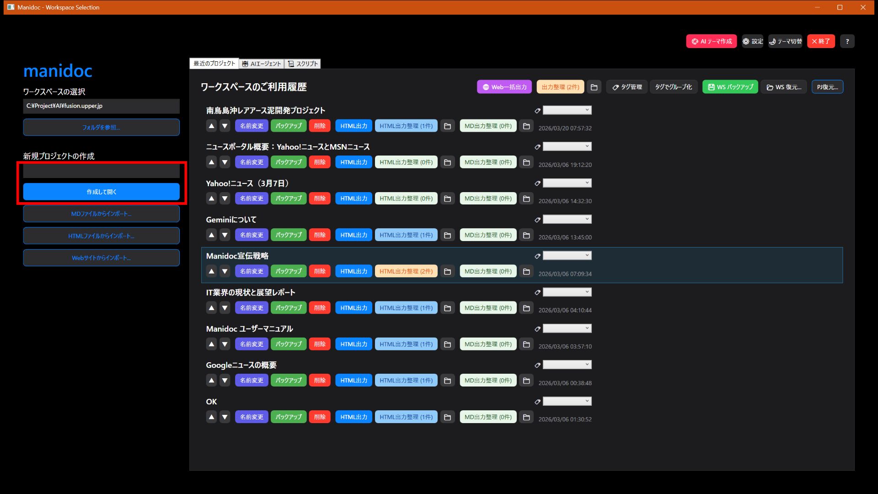Switch to the AIエージェント tab

pyautogui.click(x=261, y=64)
